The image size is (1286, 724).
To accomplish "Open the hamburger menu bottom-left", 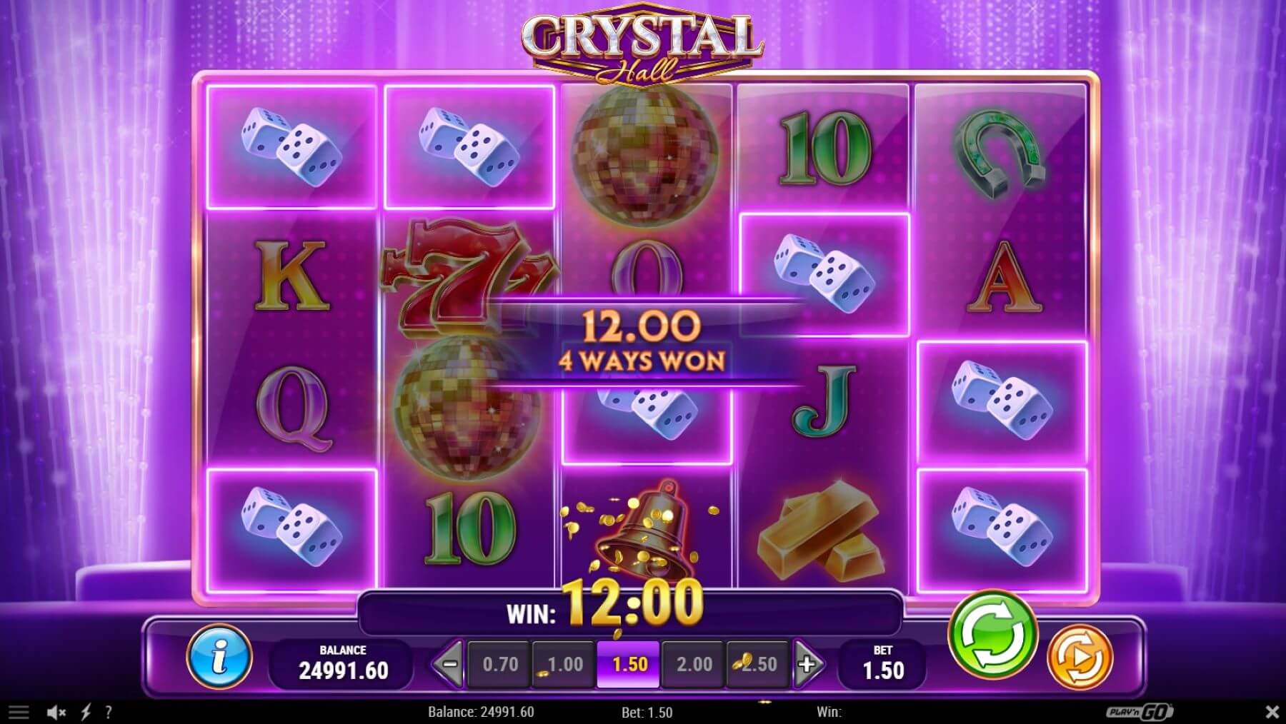I will coord(19,712).
